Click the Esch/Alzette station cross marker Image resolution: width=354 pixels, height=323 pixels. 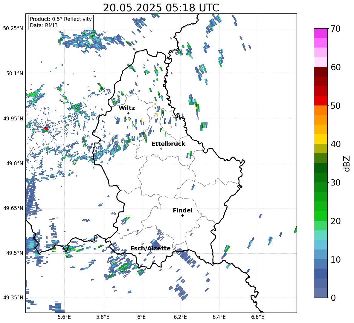(x=140, y=253)
